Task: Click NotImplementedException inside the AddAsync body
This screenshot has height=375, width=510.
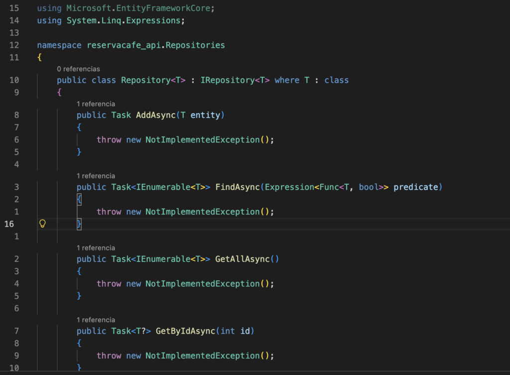Action: tap(203, 140)
